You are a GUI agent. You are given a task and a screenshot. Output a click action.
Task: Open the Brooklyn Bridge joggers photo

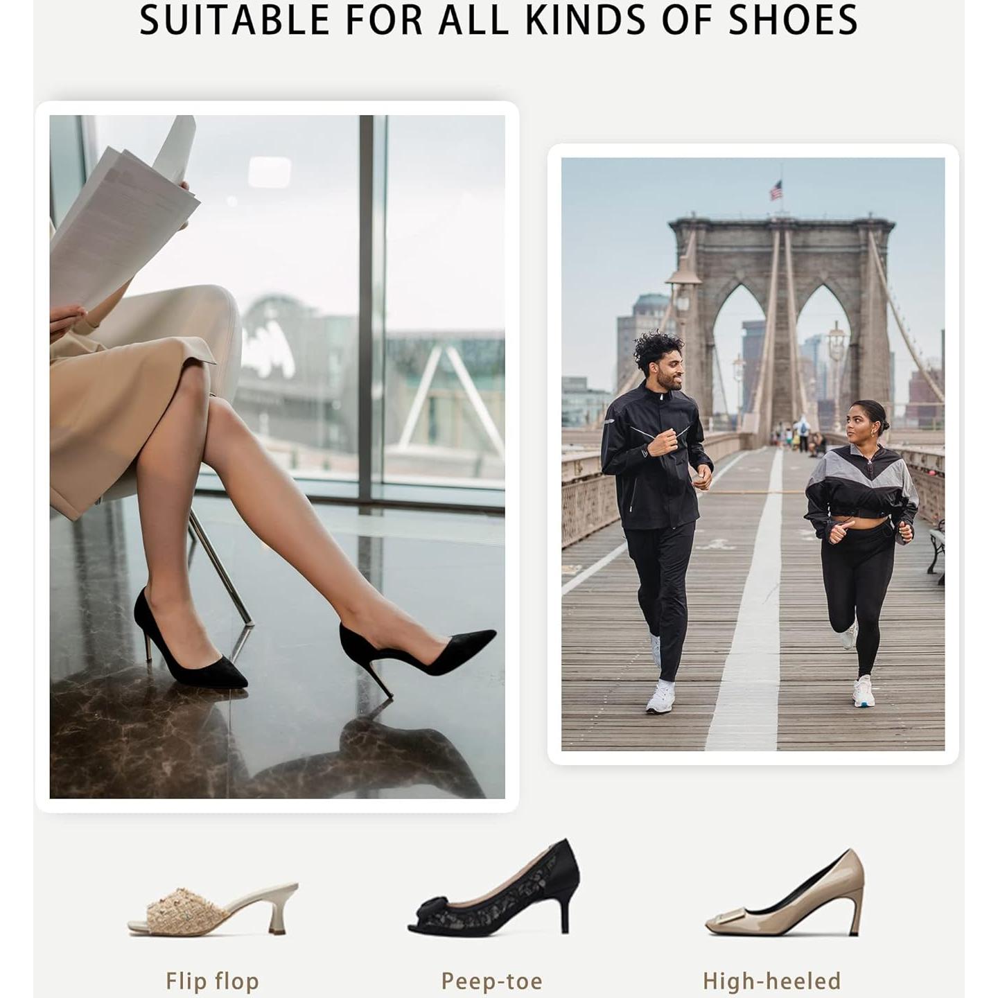pyautogui.click(x=753, y=454)
